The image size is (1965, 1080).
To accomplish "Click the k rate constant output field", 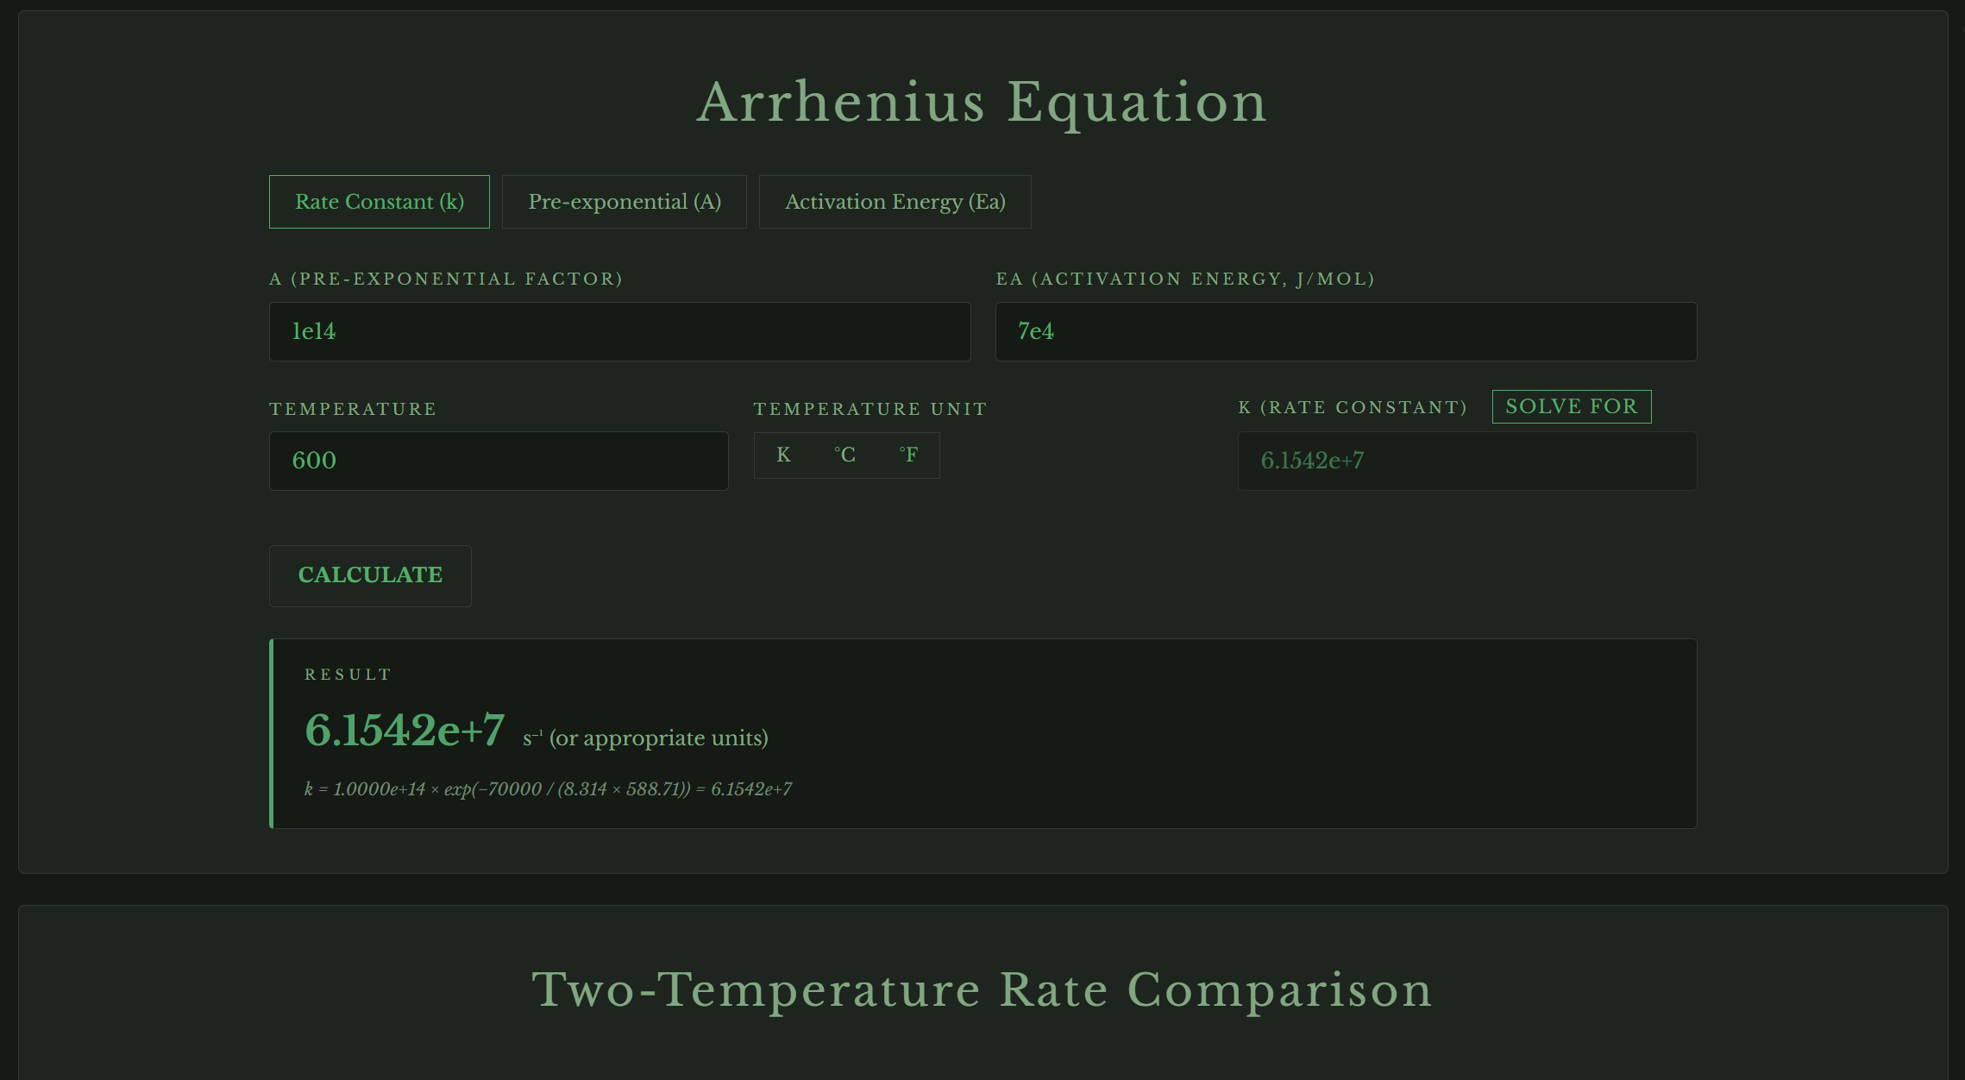I will point(1467,461).
